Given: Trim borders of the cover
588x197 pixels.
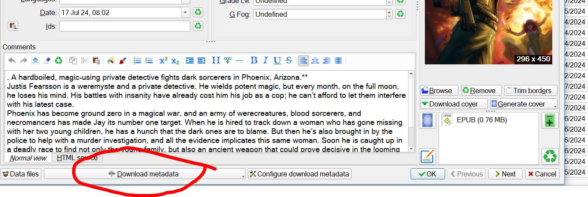Looking at the screenshot, I should point(531,91).
